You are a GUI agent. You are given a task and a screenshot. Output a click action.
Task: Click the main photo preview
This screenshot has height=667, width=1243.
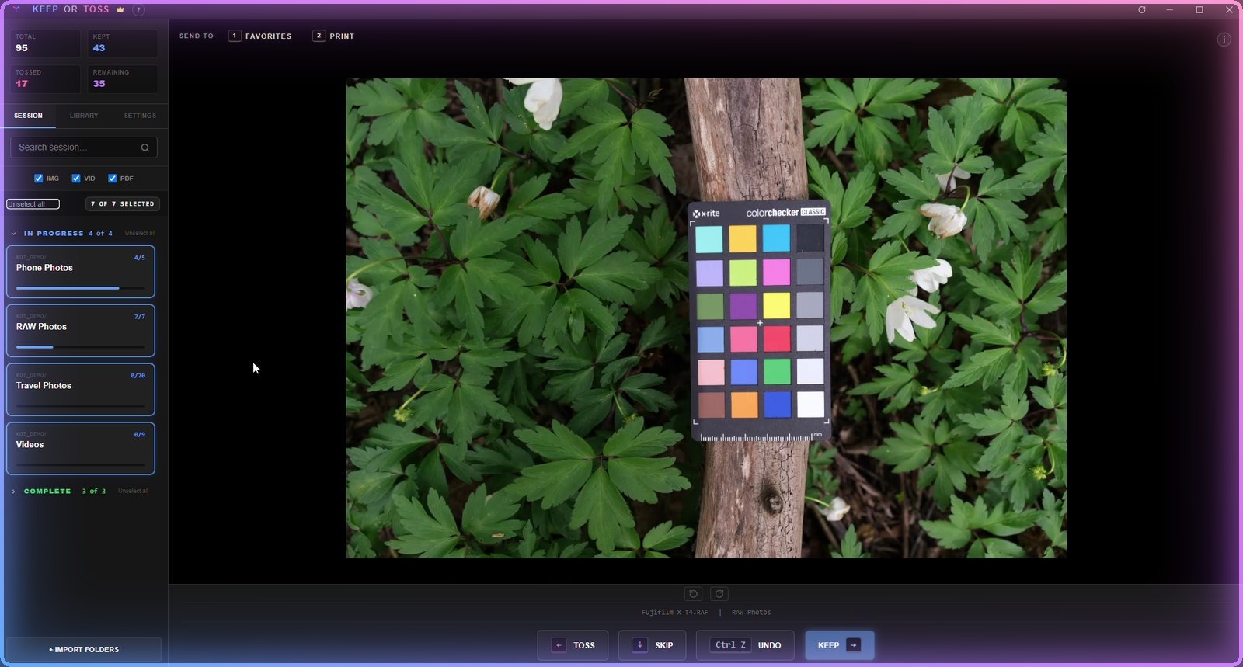click(x=706, y=318)
